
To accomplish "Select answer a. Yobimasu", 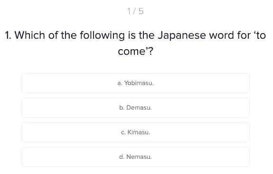I will [x=136, y=83].
